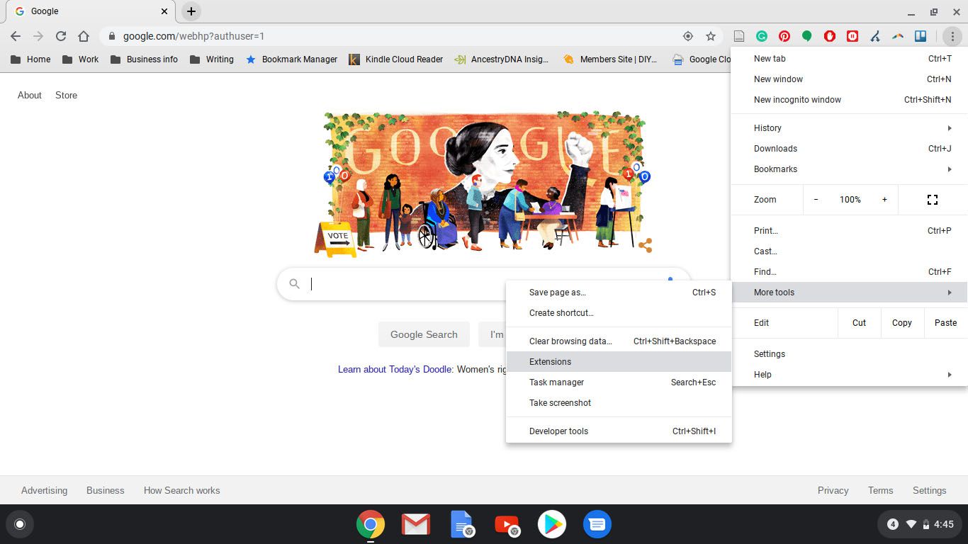Click the Google search input field
The width and height of the screenshot is (968, 544).
[484, 284]
